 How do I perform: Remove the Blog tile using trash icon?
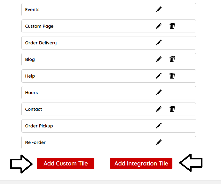click(172, 59)
